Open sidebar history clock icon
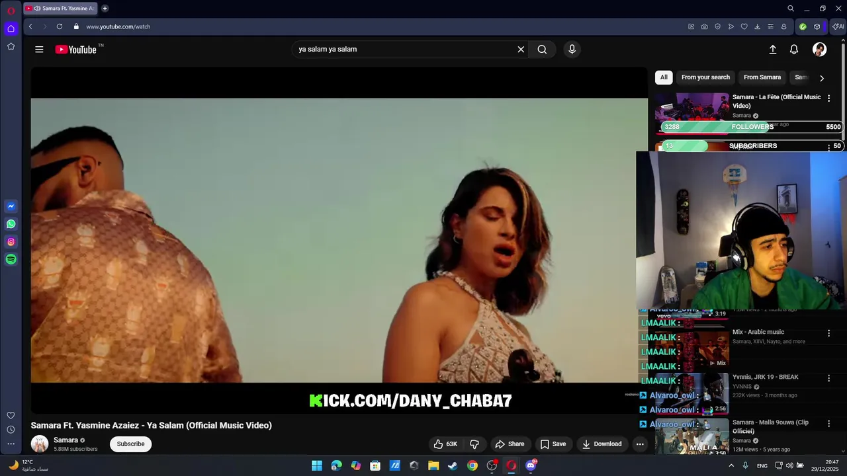Image resolution: width=847 pixels, height=476 pixels. pyautogui.click(x=11, y=430)
